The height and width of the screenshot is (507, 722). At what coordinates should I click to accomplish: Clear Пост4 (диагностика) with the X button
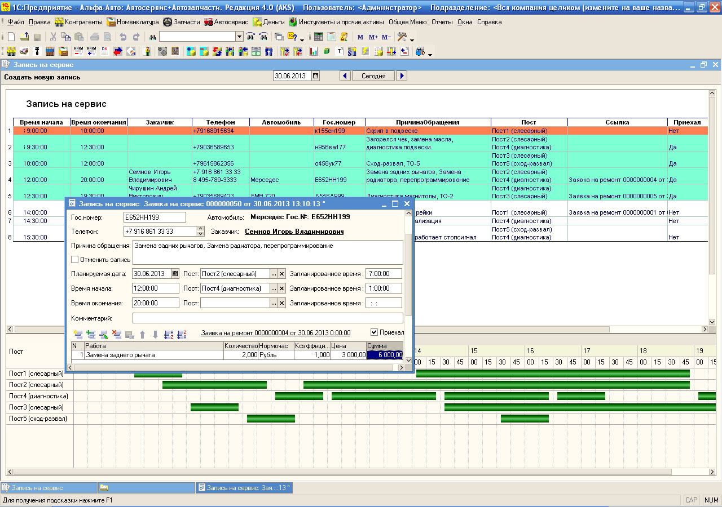coord(281,288)
